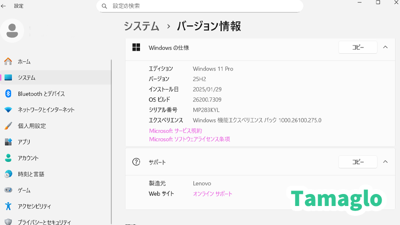This screenshot has height=225, width=400.
Task: Select システム in the sidebar
Action: pyautogui.click(x=26, y=77)
